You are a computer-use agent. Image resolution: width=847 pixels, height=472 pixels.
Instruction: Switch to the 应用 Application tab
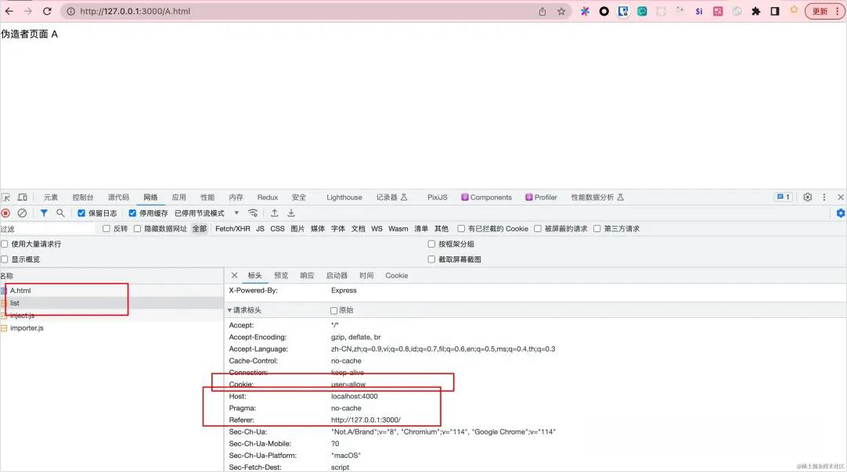coord(178,198)
